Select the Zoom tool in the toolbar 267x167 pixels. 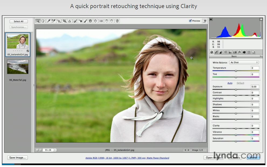[38, 21]
